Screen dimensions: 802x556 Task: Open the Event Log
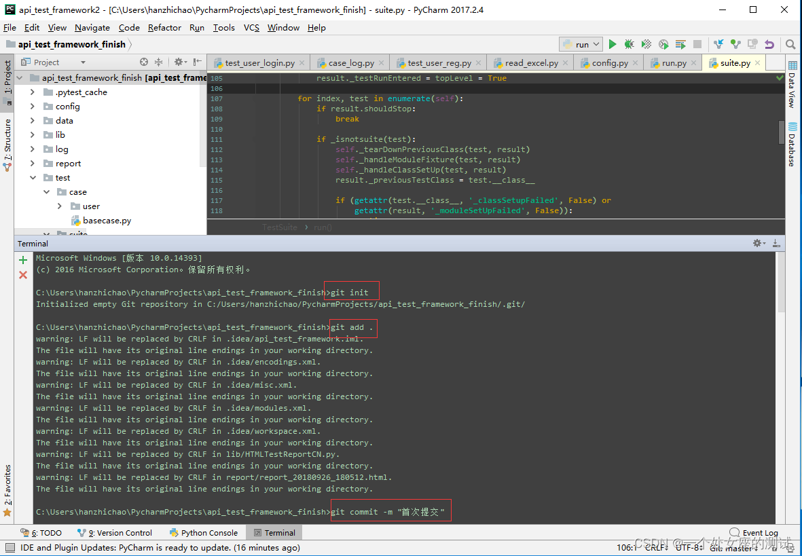point(754,533)
